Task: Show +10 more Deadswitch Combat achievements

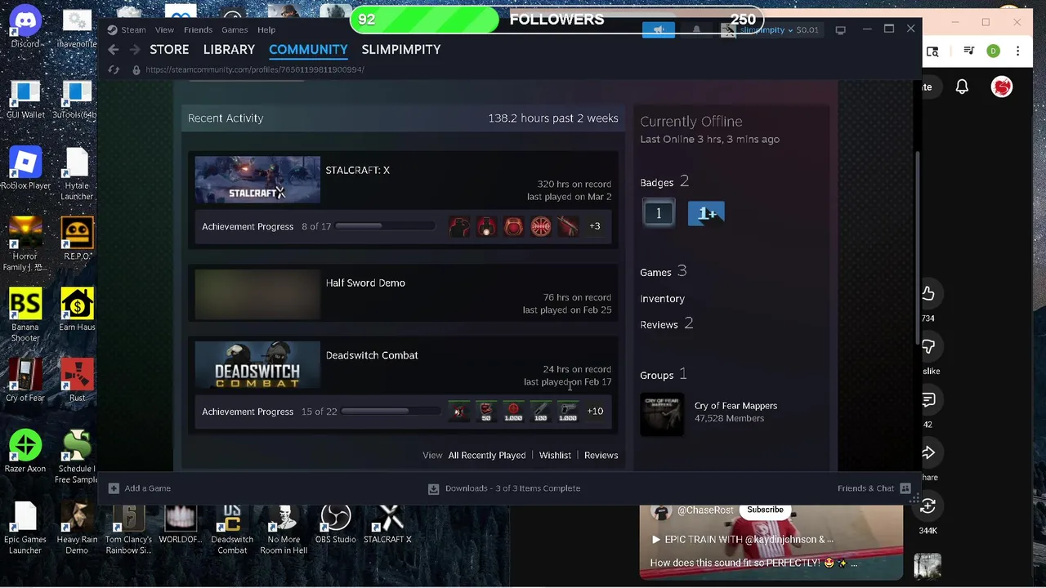Action: [595, 412]
